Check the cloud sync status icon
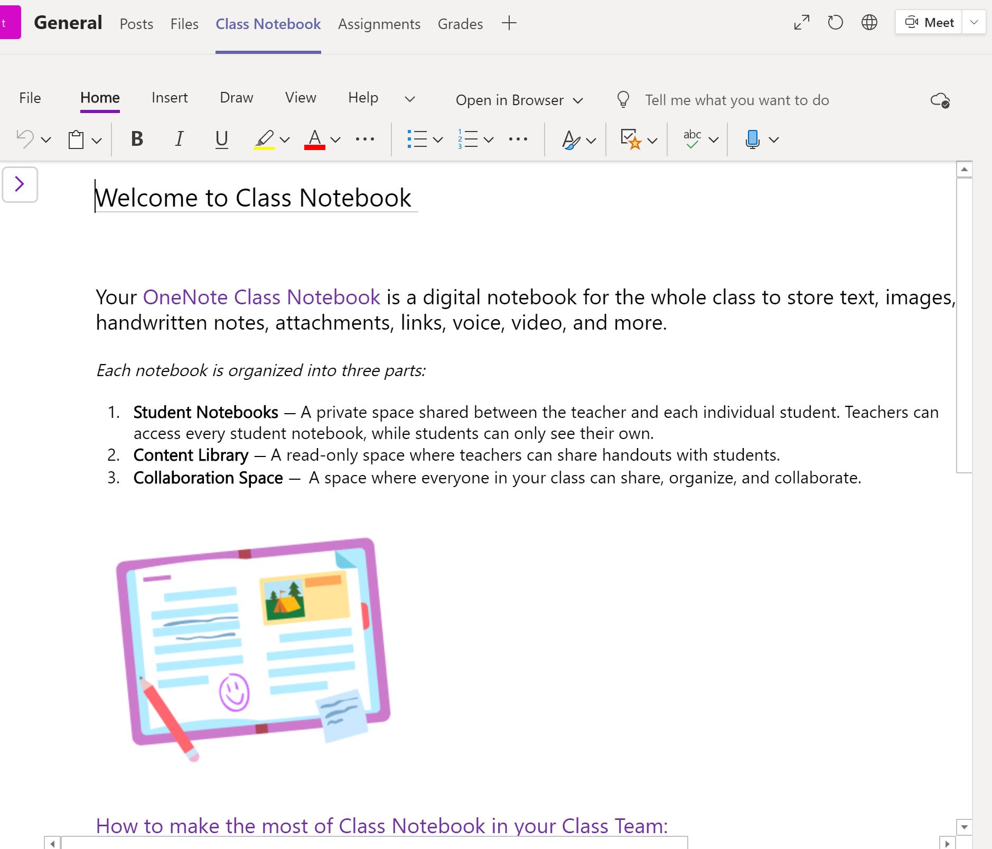This screenshot has height=849, width=992. [x=940, y=100]
